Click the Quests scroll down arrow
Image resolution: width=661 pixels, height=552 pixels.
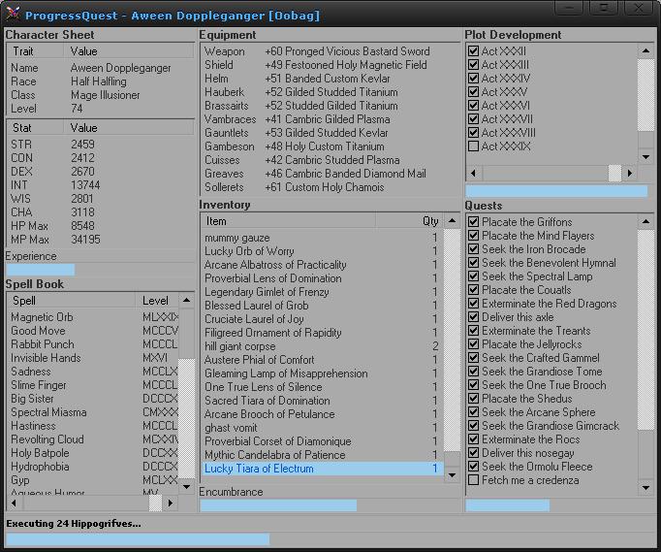[x=645, y=488]
